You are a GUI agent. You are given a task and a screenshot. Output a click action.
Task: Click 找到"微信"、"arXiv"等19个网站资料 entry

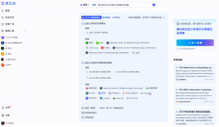pyautogui.click(x=102, y=108)
